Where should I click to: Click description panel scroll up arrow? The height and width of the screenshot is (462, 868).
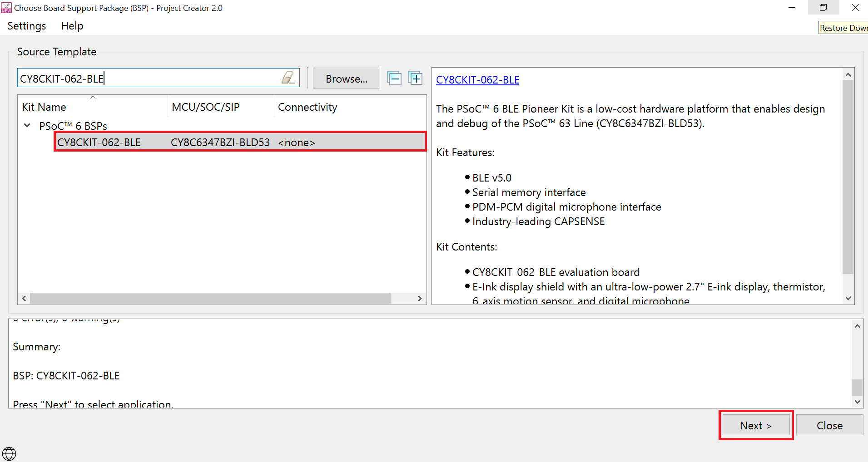848,74
